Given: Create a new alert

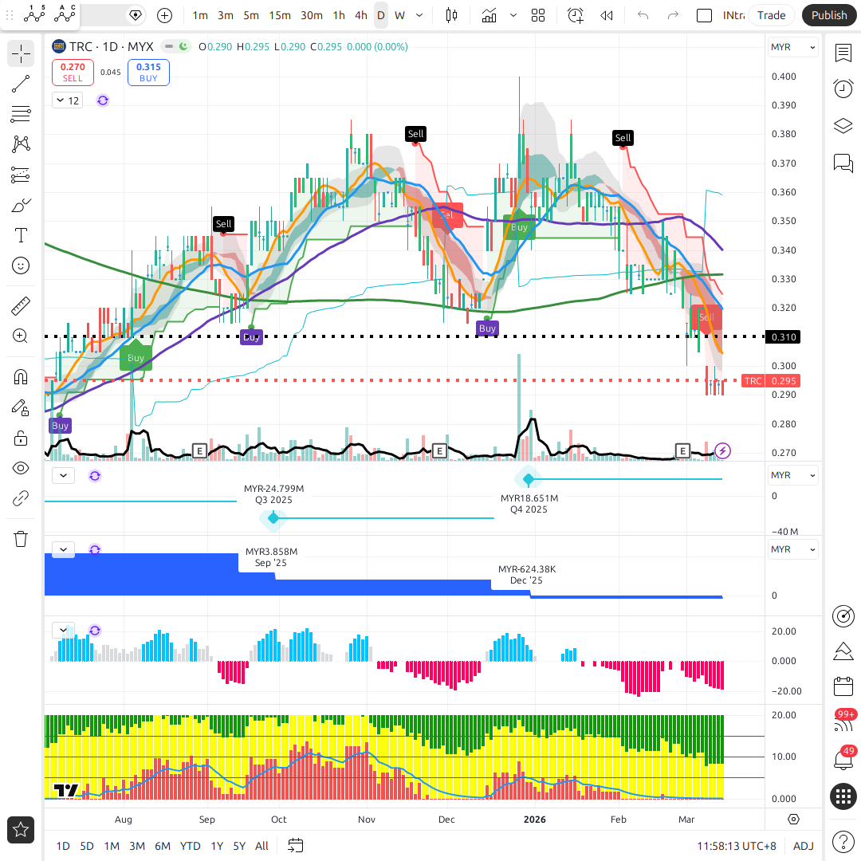Looking at the screenshot, I should coord(576,15).
